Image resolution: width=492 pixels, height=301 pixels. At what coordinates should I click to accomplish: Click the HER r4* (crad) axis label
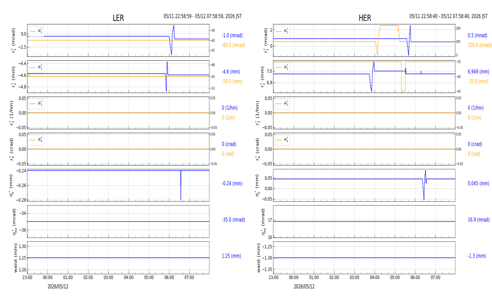(257, 149)
